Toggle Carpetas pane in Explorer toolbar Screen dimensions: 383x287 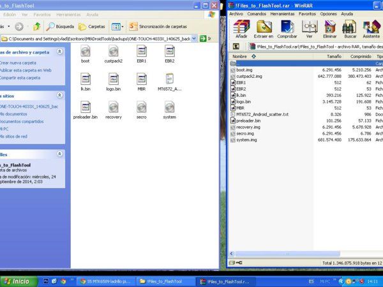click(x=92, y=26)
